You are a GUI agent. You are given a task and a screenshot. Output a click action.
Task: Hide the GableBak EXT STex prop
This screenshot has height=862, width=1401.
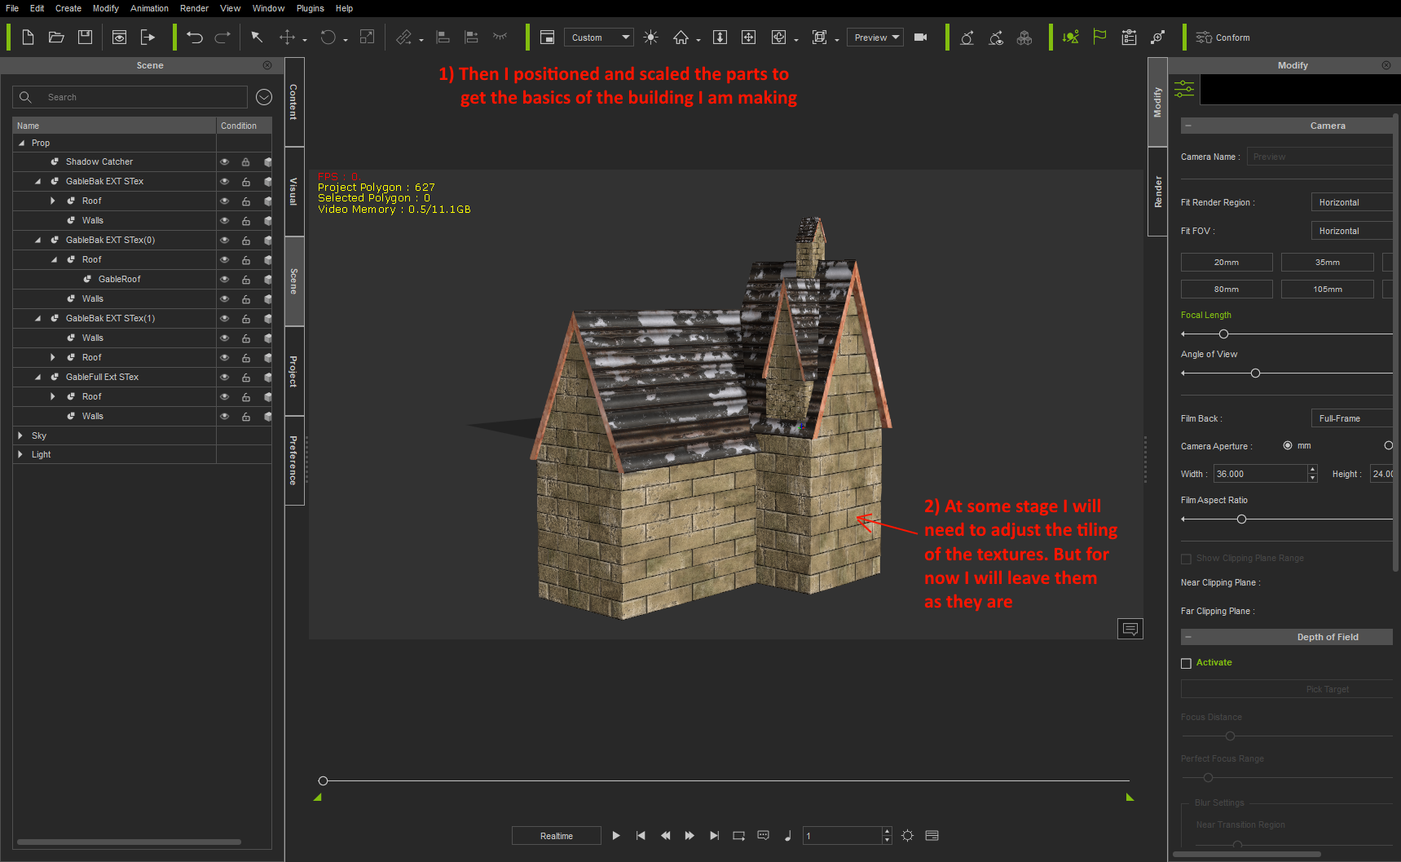point(224,182)
